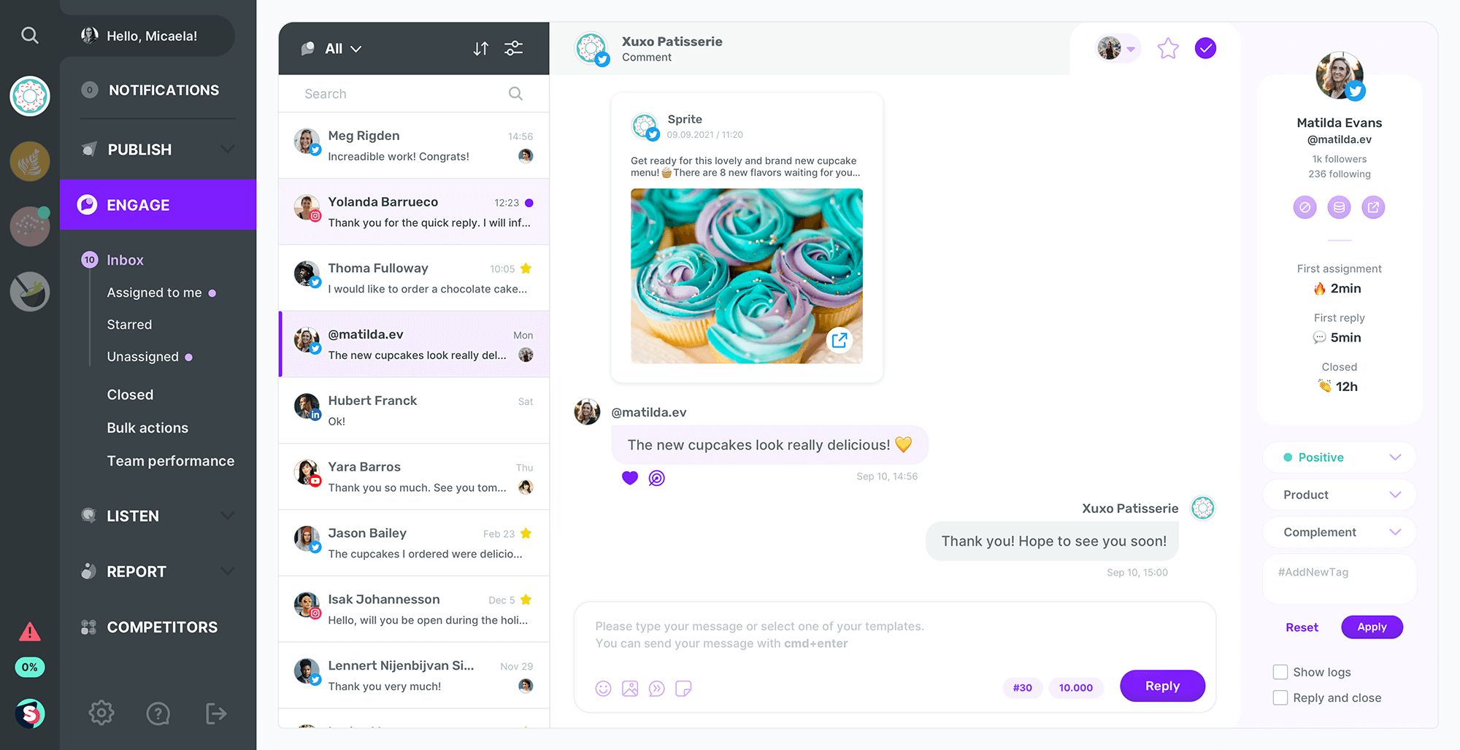The width and height of the screenshot is (1460, 750).
Task: Go to Inbox with 10 badge
Action: 113,260
